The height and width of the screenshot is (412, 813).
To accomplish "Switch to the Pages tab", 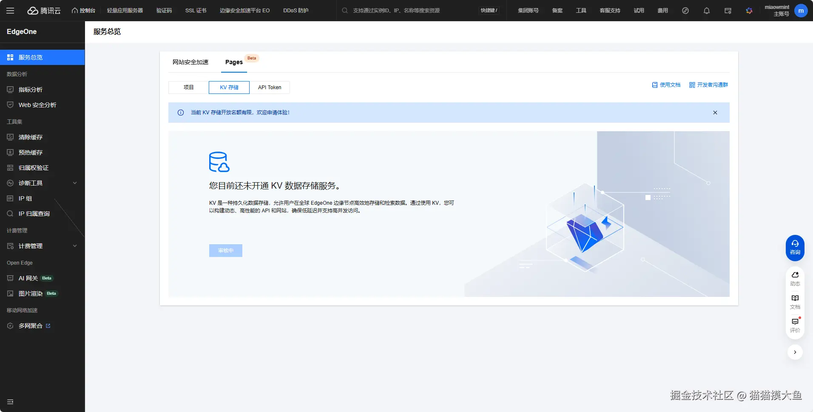I will tap(234, 62).
